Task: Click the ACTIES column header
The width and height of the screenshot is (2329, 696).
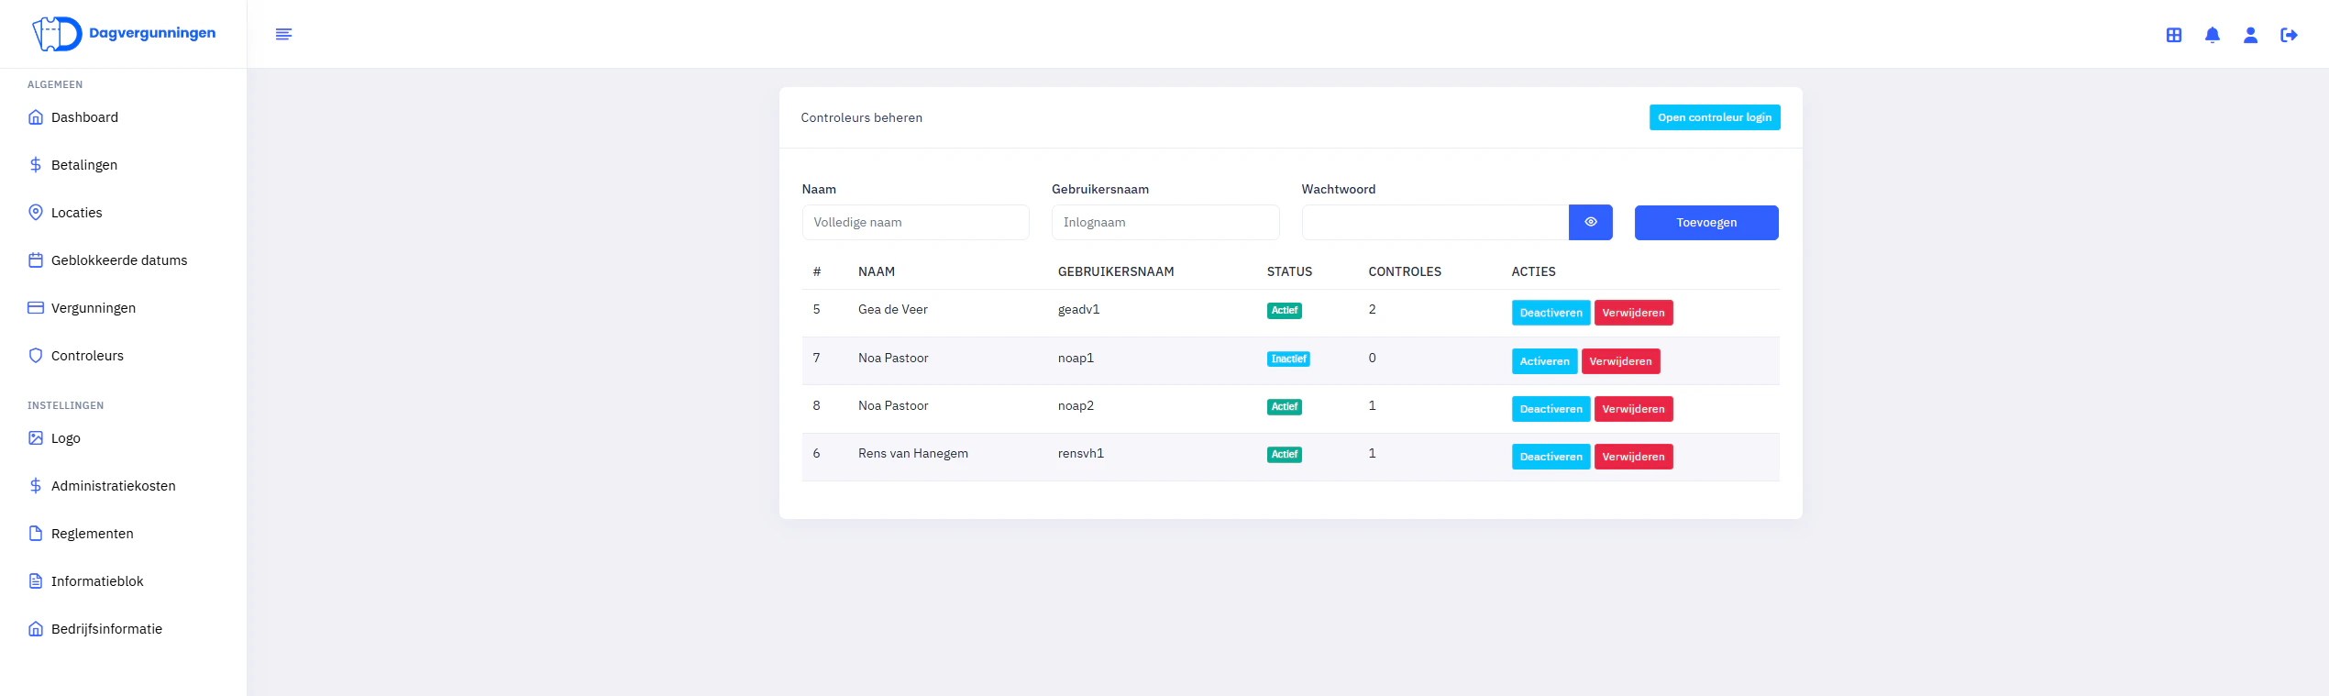Action: [1533, 272]
